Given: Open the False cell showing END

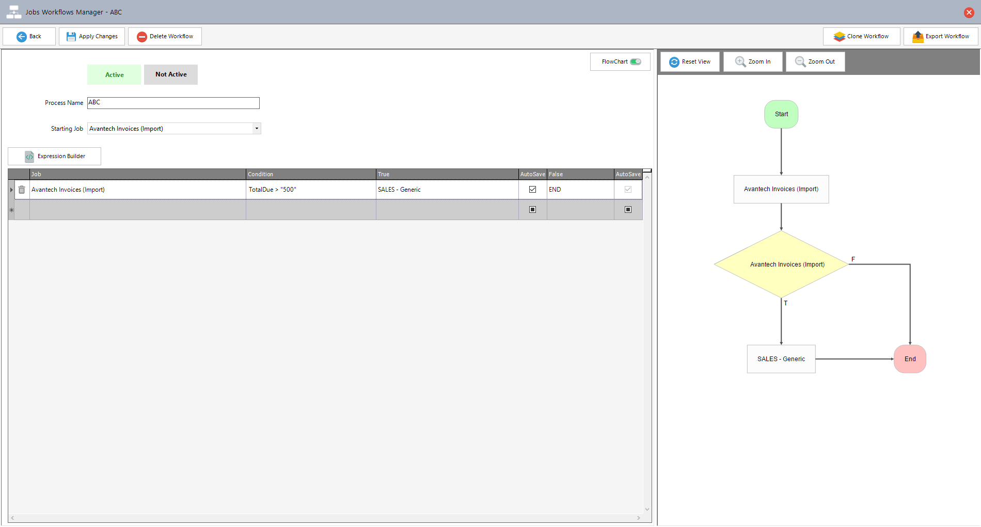Looking at the screenshot, I should 580,190.
